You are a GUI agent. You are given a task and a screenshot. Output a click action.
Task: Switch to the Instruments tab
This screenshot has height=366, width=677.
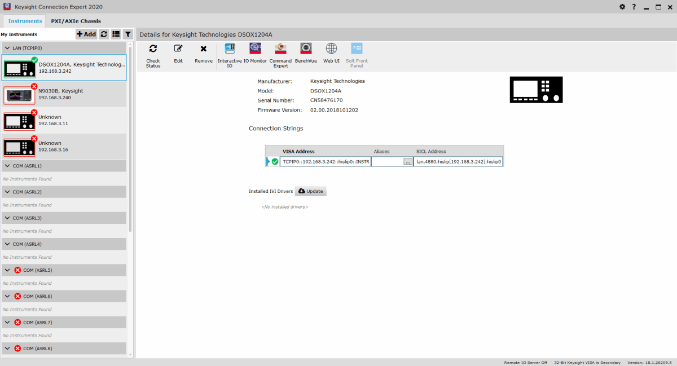pyautogui.click(x=25, y=21)
